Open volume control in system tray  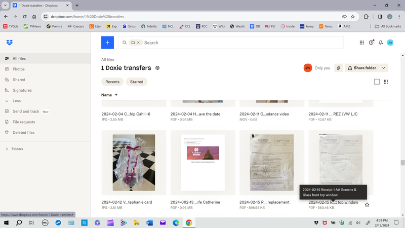click(x=358, y=223)
